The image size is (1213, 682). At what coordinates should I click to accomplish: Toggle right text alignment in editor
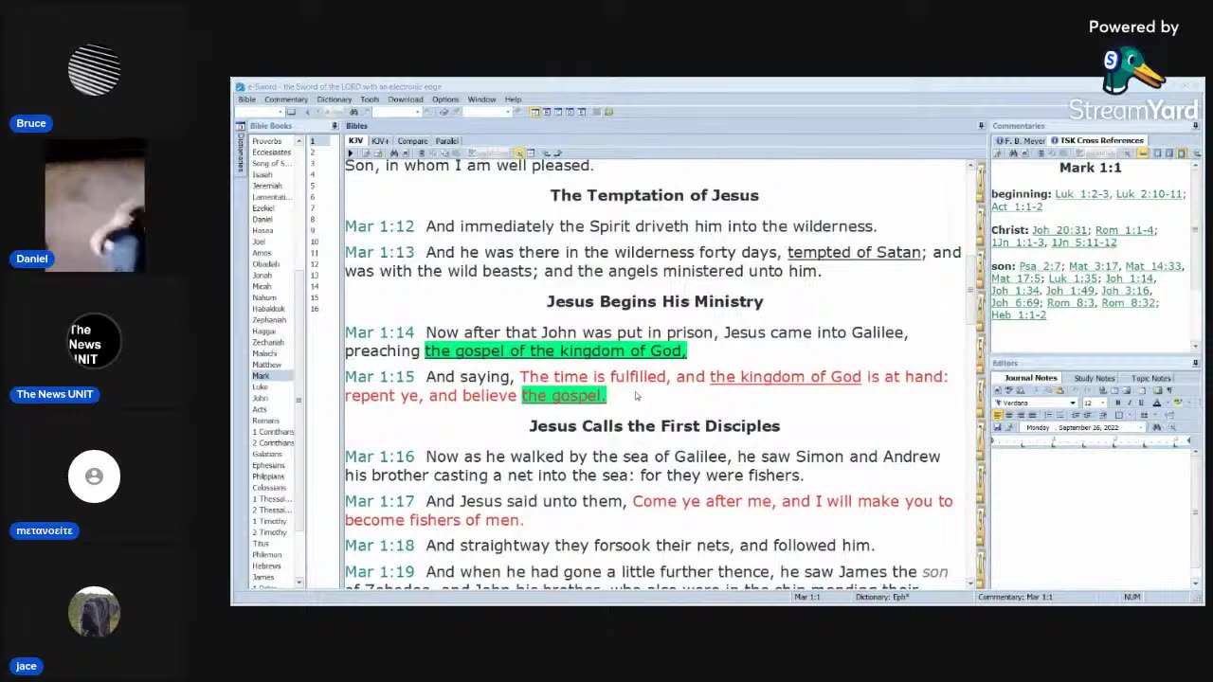click(x=1021, y=415)
